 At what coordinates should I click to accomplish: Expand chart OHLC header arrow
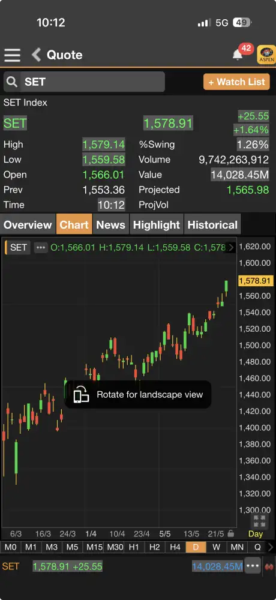pyautogui.click(x=231, y=248)
